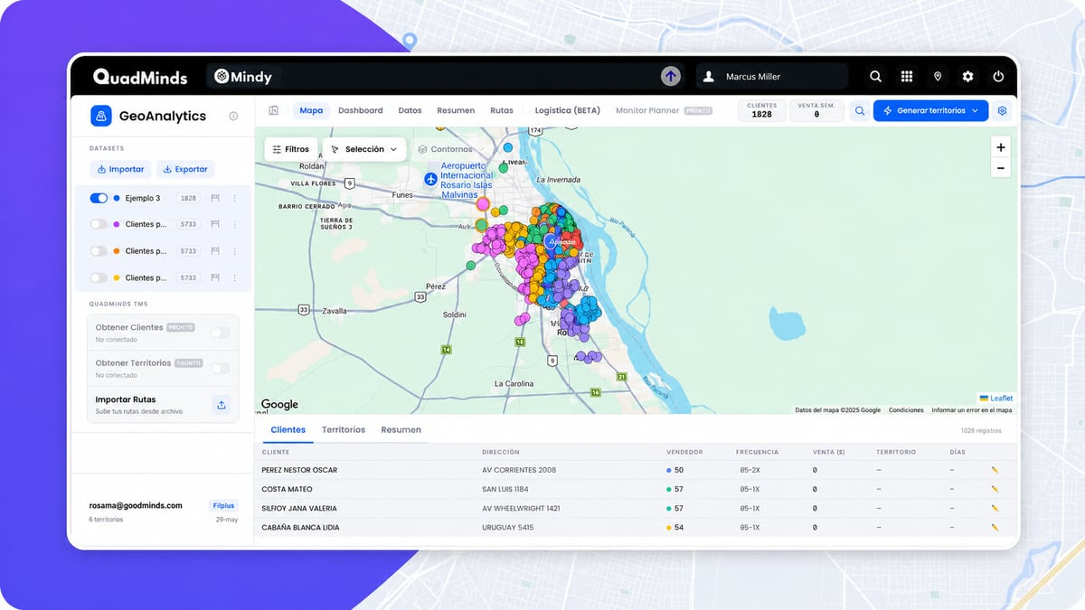1085x610 pixels.
Task: Click flag icon of purple Clientes dataset
Action: [215, 224]
